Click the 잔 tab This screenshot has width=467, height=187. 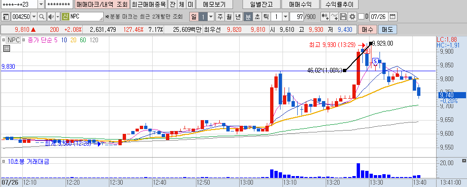pos(172,4)
